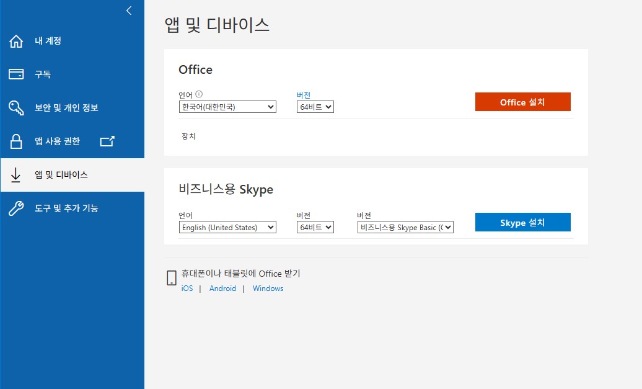Open Office language dropdown 한국어(대한민국)
The height and width of the screenshot is (389, 642).
[227, 107]
